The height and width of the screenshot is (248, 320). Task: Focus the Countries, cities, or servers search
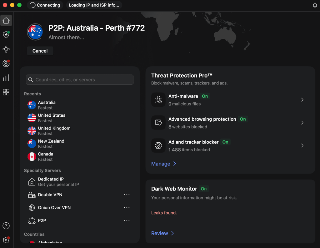[x=80, y=80]
